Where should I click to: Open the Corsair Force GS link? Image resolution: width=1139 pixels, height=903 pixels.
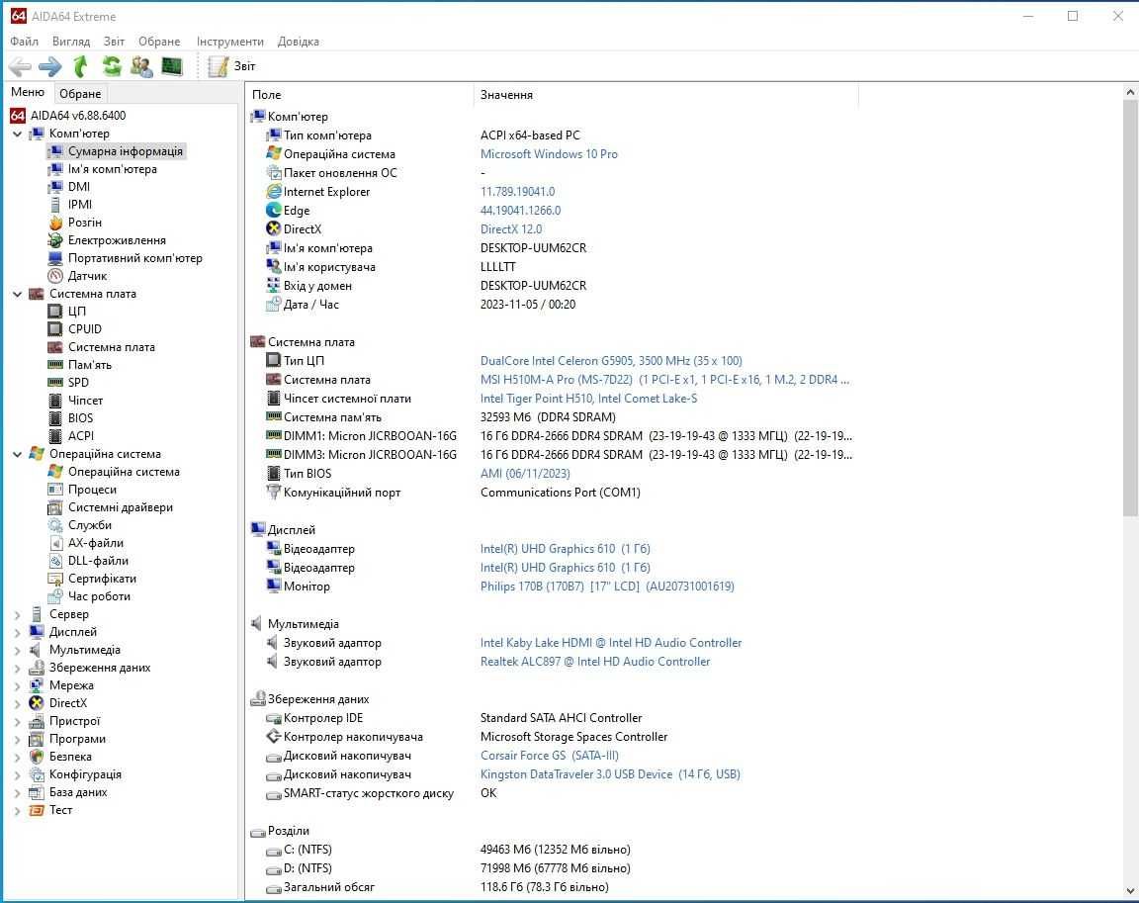pyautogui.click(x=549, y=756)
